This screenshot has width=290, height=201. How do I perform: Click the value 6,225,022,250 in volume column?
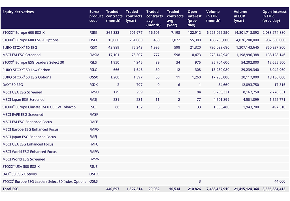tap(218, 33)
